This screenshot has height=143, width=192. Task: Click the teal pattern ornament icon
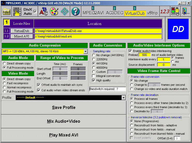point(65,11)
